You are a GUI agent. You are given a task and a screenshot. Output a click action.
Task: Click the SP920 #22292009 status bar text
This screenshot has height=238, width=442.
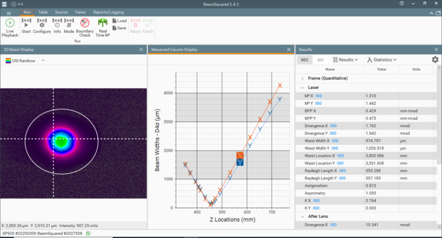(42, 233)
